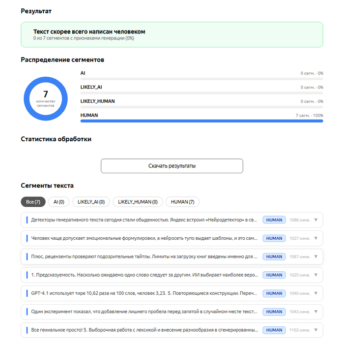Screen dimensions: 344x349
Task: Click the '1102 симв.' character count
Action: 300,330
